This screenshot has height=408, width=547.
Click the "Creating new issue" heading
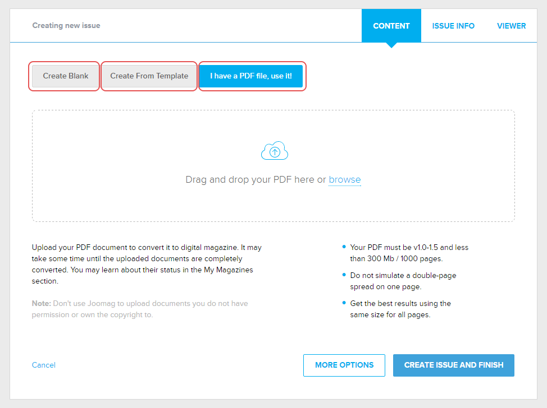[66, 26]
